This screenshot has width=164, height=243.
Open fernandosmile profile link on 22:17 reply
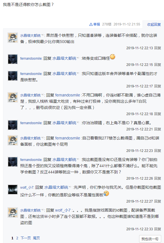(31, 74)
